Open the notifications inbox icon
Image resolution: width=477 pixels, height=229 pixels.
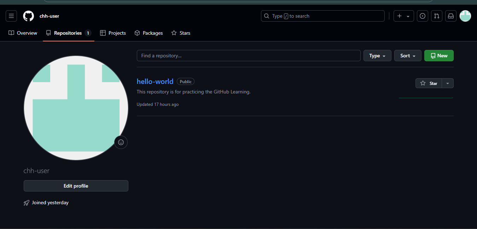[x=451, y=16]
